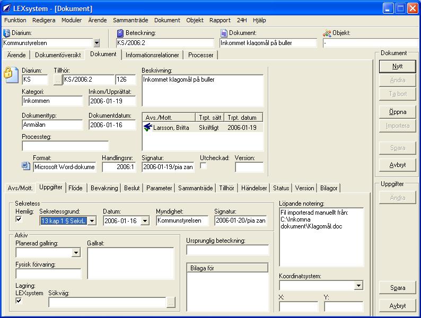This screenshot has width=421, height=318.
Task: Switch to the Status tab
Action: click(x=281, y=188)
